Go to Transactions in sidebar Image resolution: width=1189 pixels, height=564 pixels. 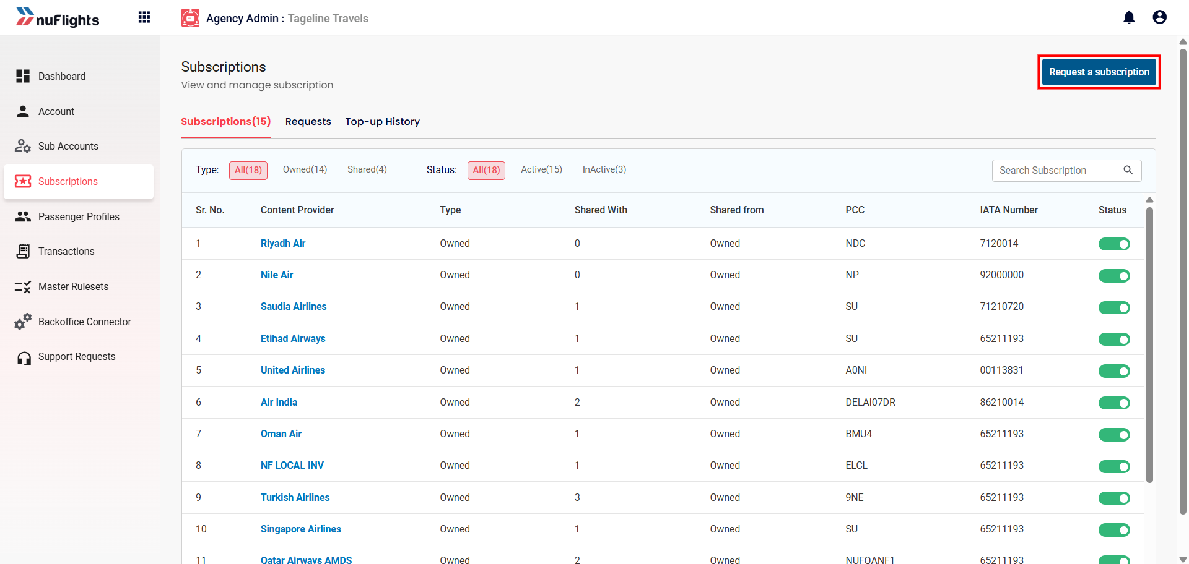tap(79, 251)
